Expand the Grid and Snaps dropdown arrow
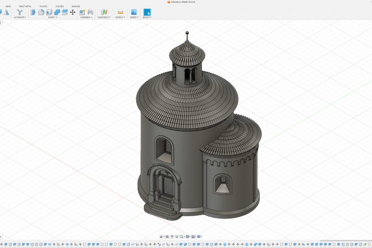Image resolution: width=372 pixels, height=248 pixels. click(195, 237)
